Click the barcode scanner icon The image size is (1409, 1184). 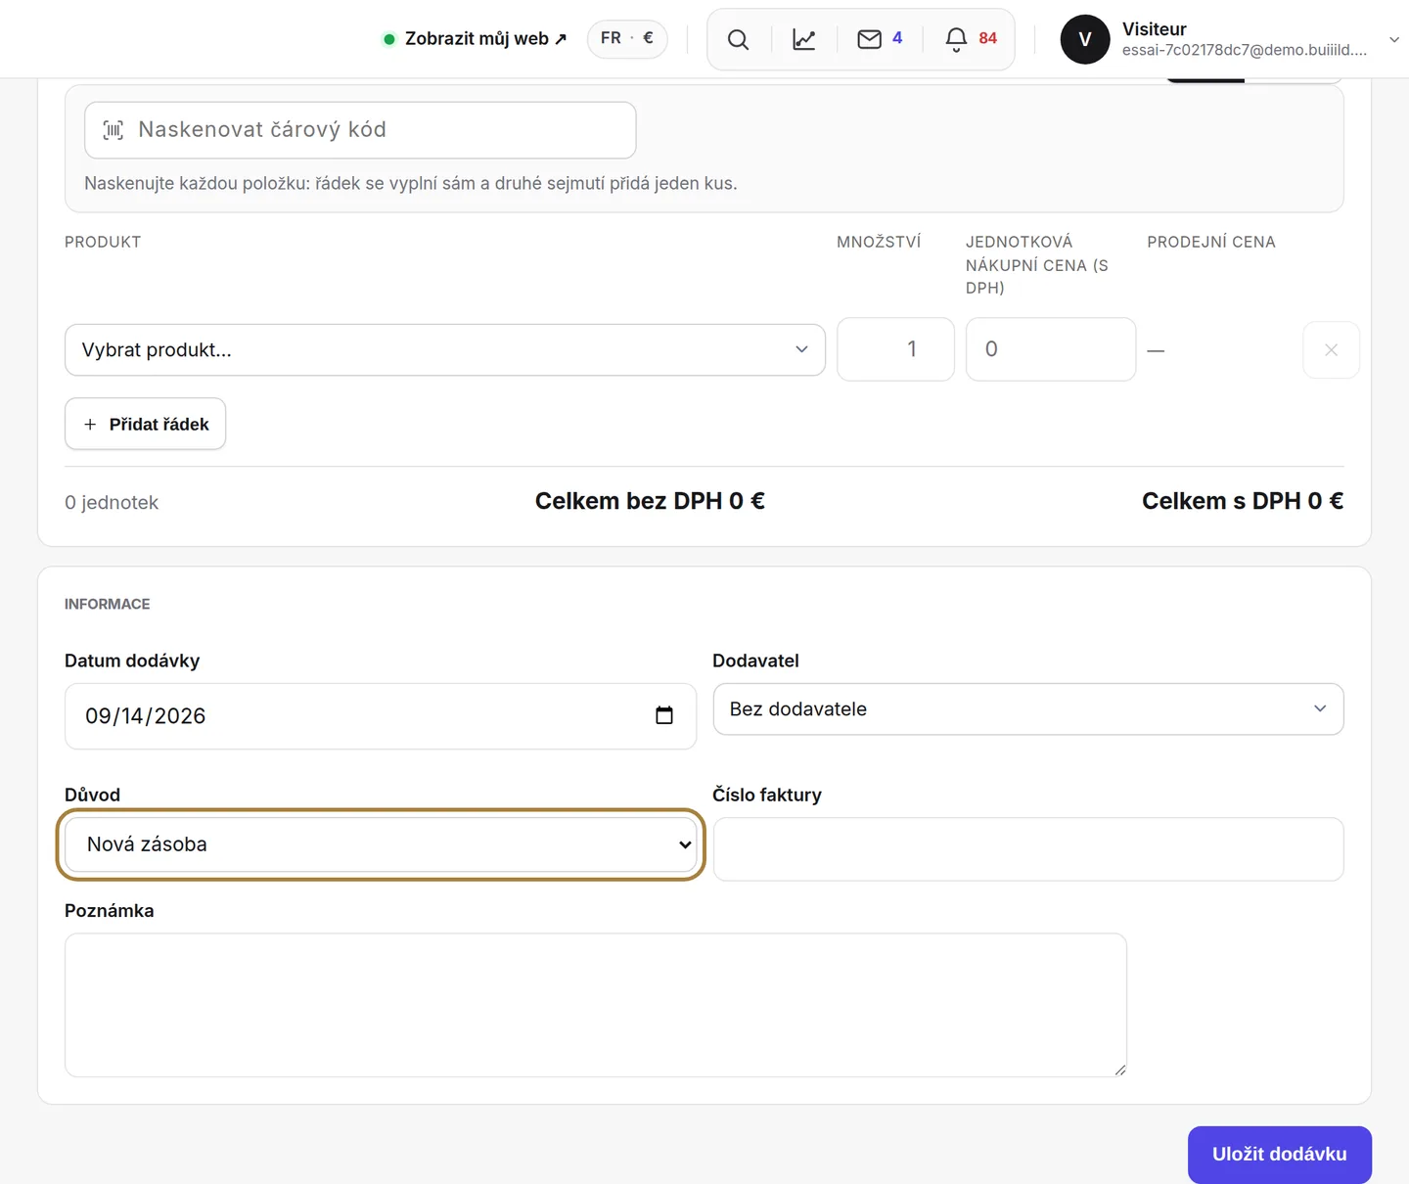pos(114,130)
